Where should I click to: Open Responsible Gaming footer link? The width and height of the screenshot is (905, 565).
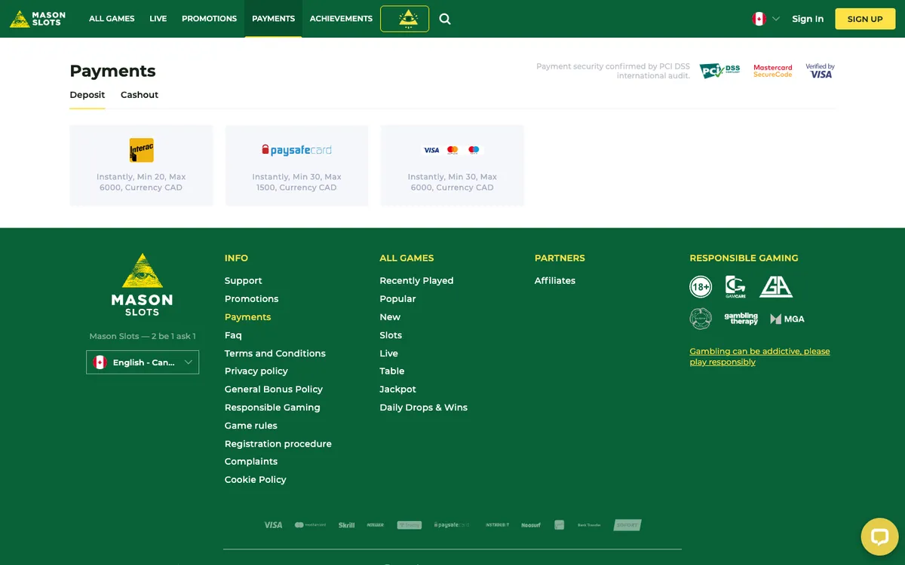coord(272,408)
